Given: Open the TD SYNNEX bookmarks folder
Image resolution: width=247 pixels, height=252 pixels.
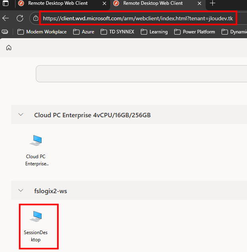Looking at the screenshot, I should pos(118,32).
